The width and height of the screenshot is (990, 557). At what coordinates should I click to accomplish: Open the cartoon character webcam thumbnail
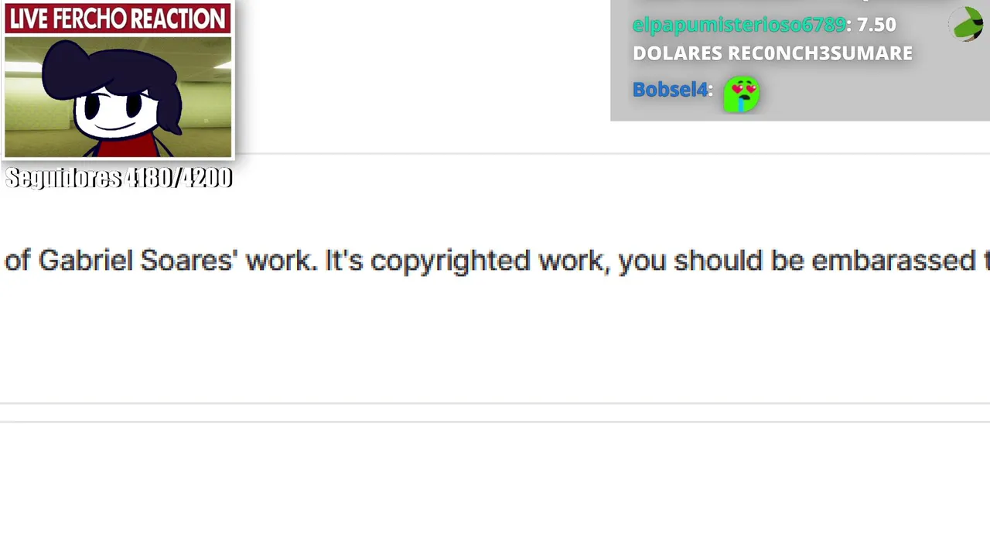(x=118, y=97)
